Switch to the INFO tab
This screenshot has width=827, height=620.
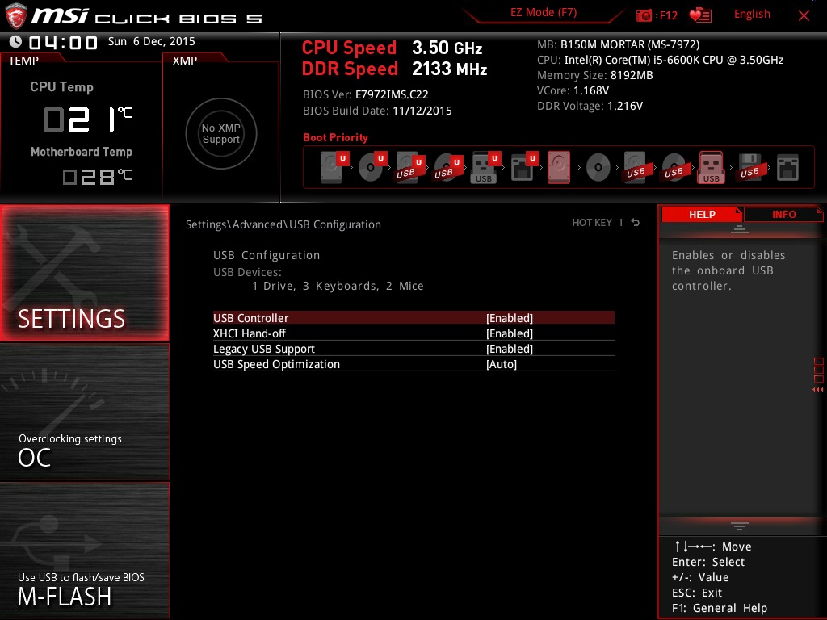pos(783,215)
